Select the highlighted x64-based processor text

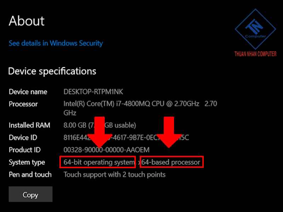tap(171, 162)
